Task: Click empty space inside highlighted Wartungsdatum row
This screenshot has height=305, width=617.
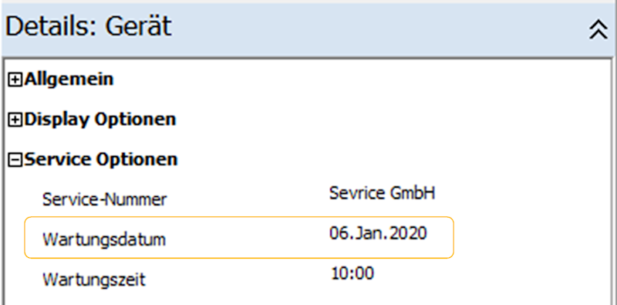Action: pos(248,238)
